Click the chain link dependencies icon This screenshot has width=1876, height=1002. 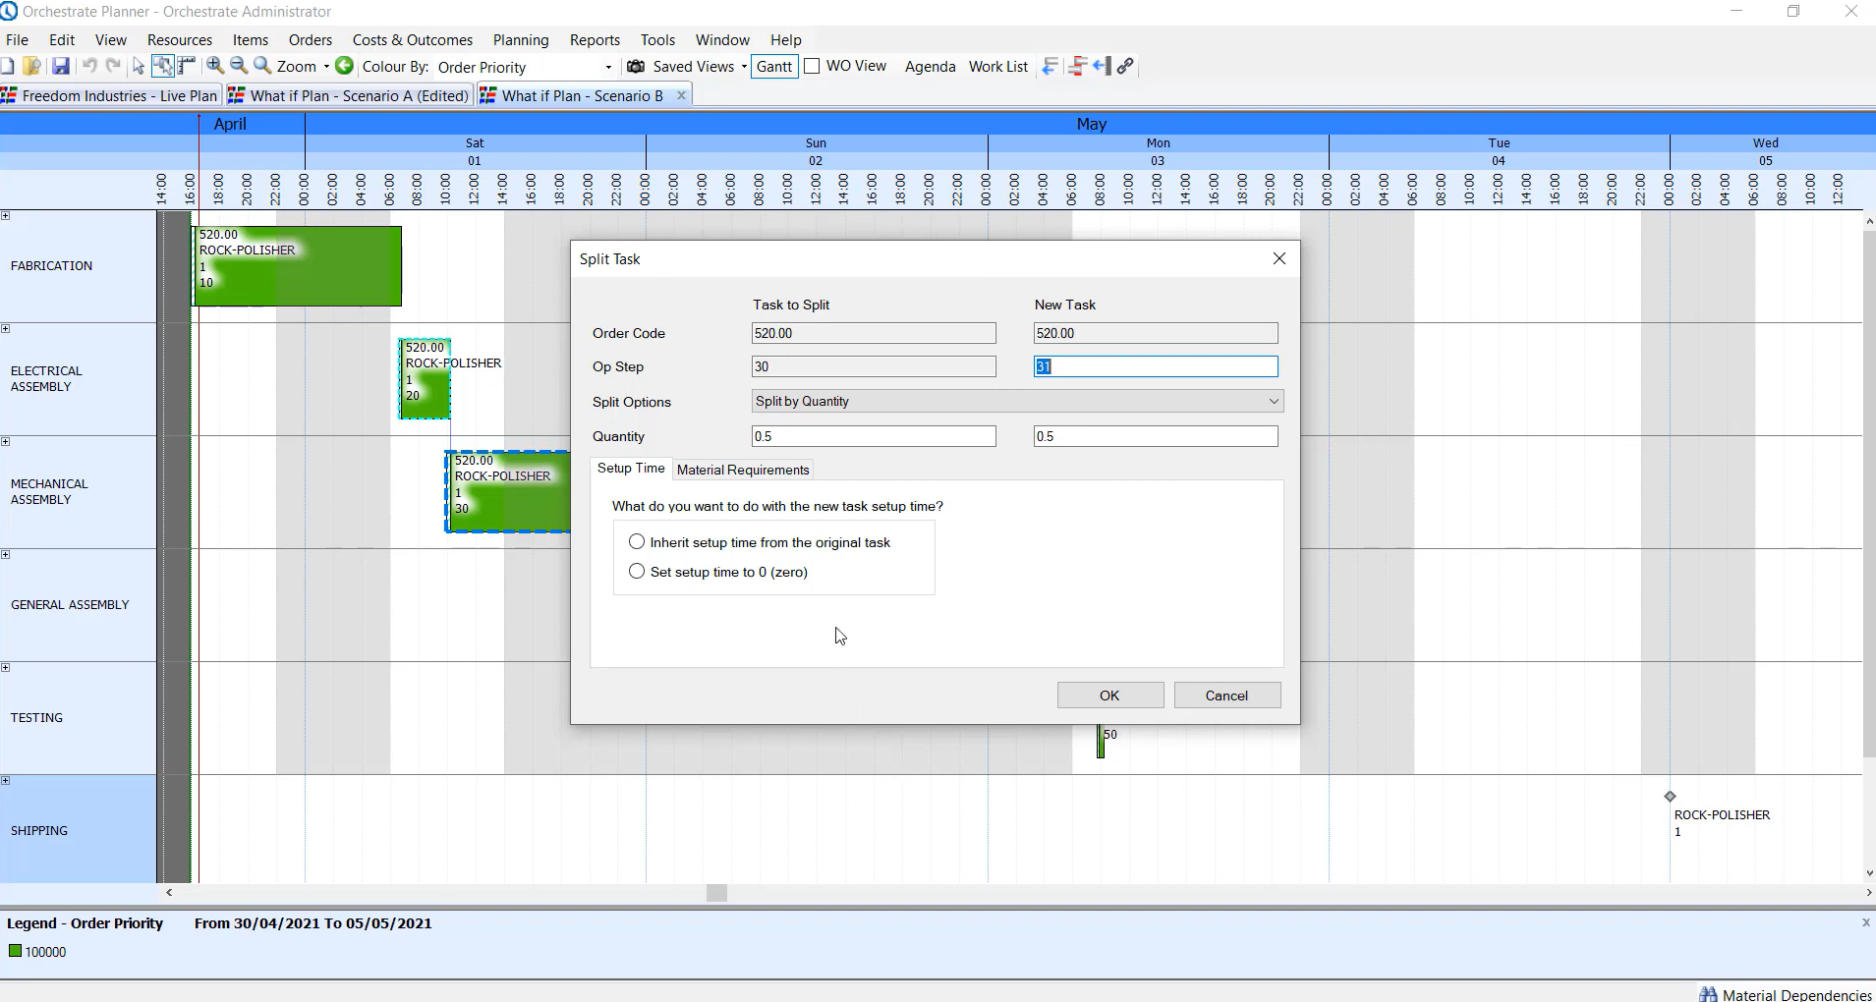coord(1126,66)
